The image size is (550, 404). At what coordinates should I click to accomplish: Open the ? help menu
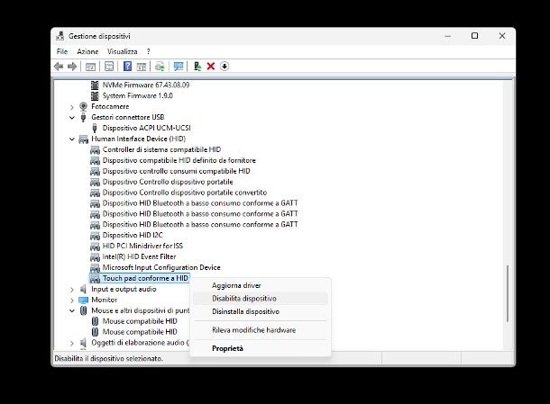149,51
